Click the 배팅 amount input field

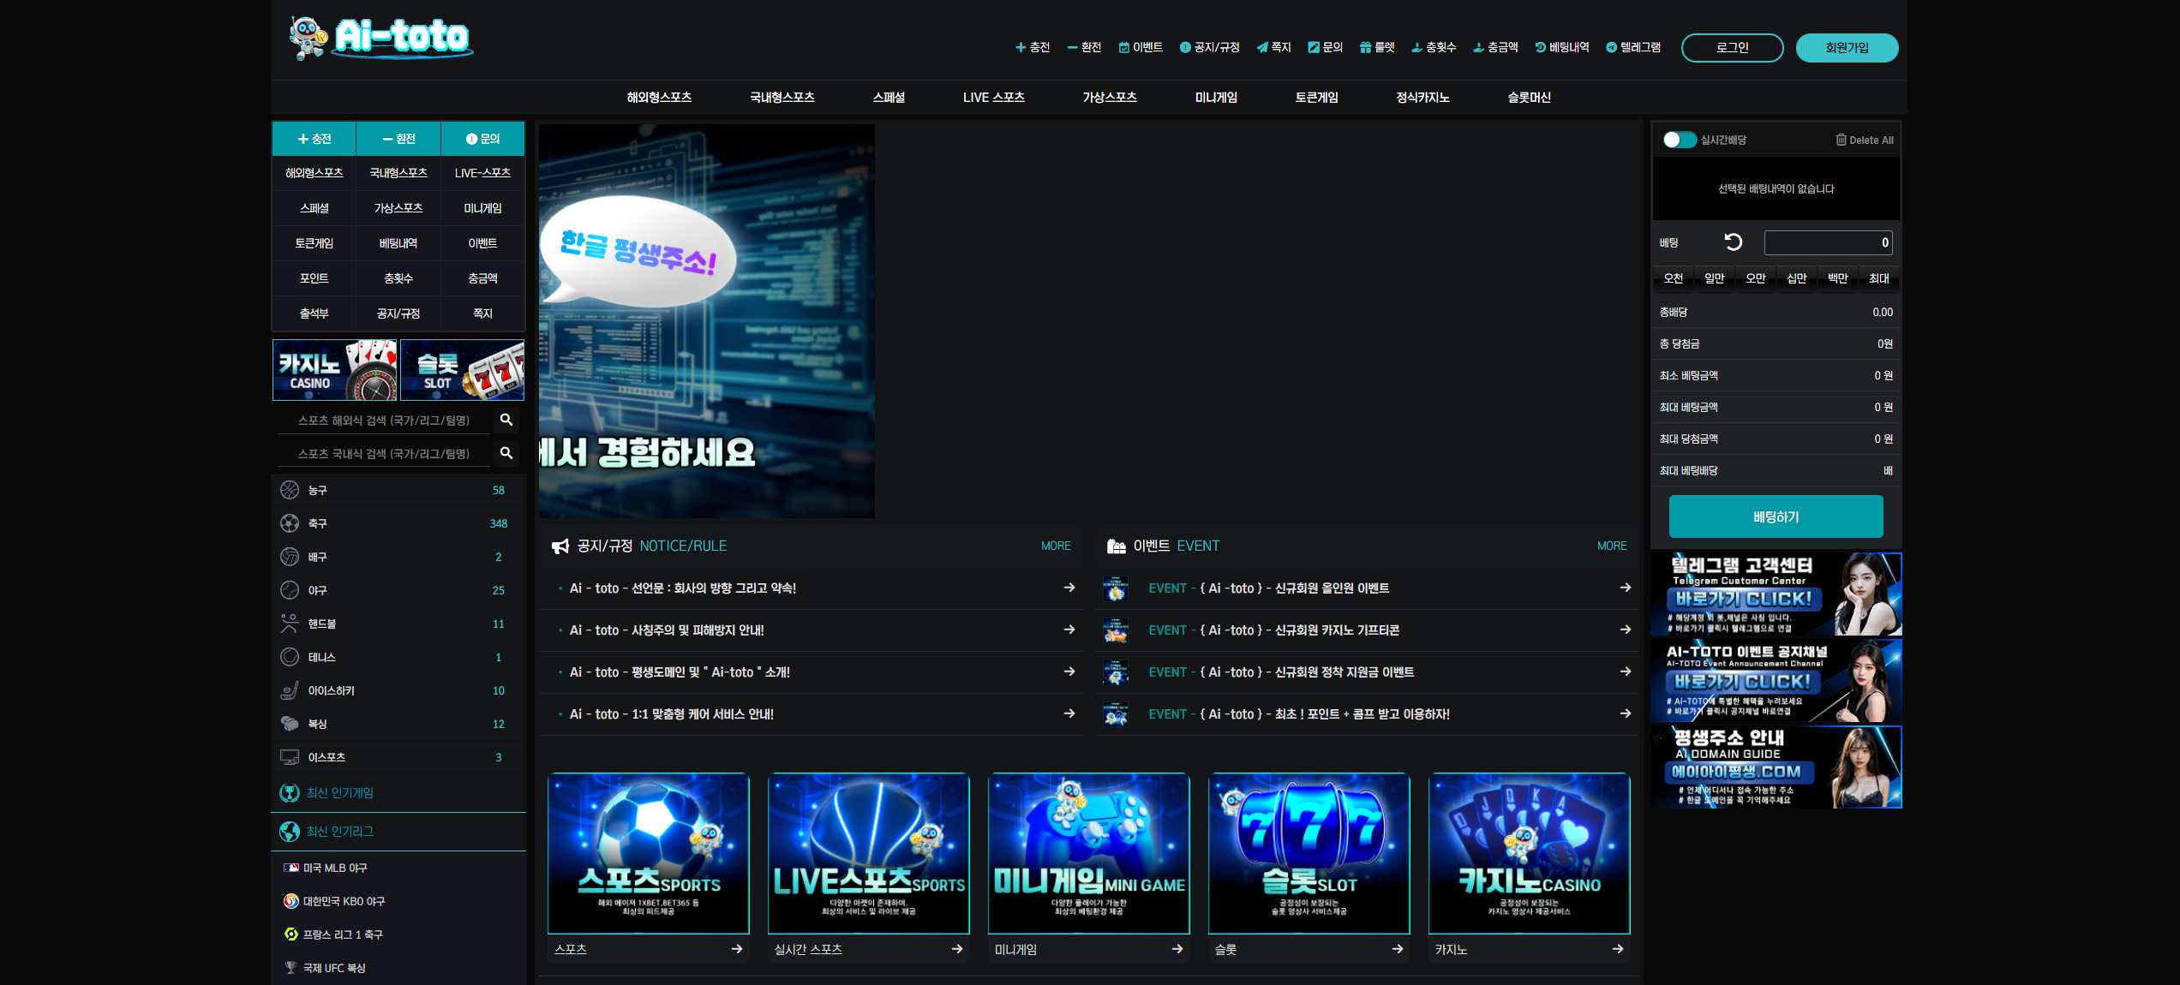tap(1828, 242)
